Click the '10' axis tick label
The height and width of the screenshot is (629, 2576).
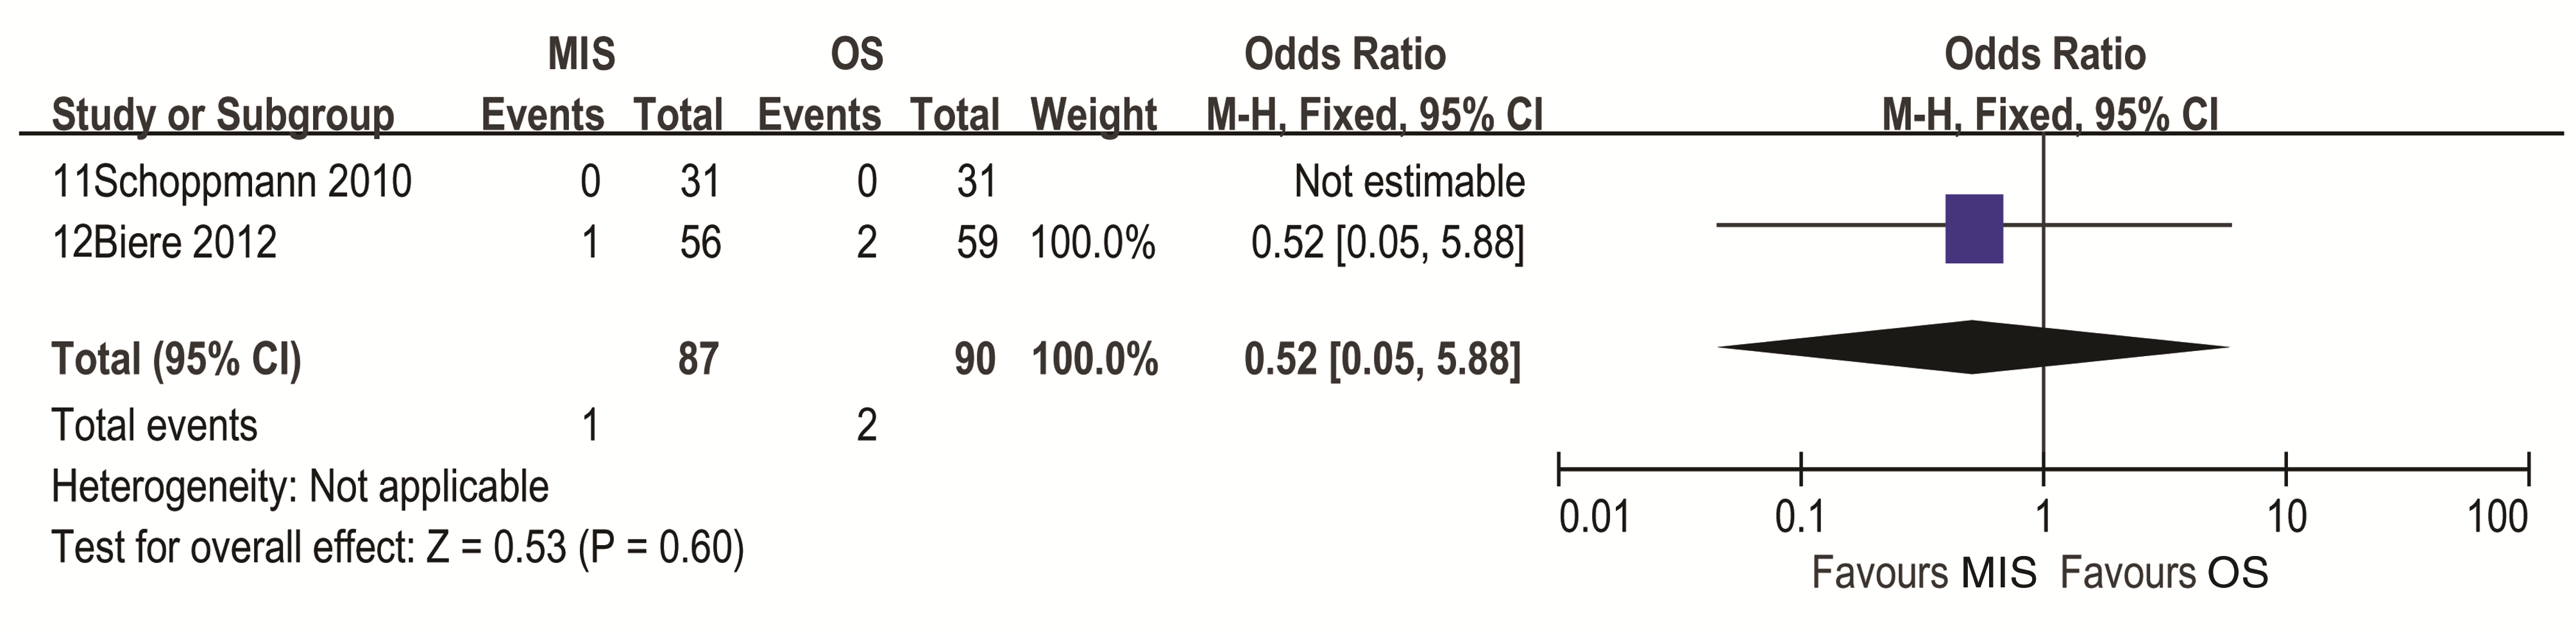tap(2286, 517)
